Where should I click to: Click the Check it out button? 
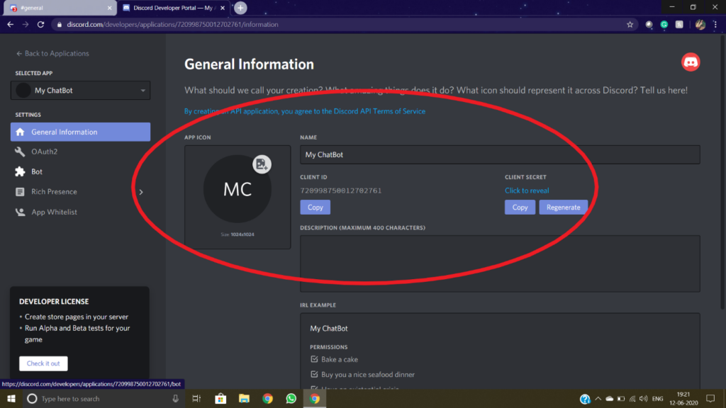[x=43, y=363]
